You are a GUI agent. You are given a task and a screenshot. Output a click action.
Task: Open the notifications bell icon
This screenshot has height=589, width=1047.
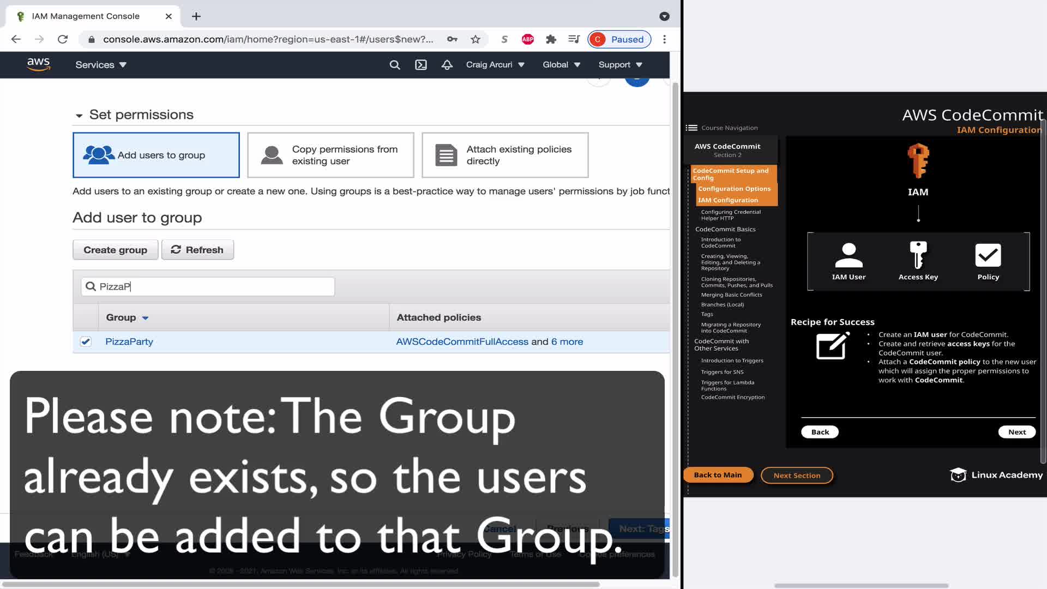pyautogui.click(x=447, y=65)
